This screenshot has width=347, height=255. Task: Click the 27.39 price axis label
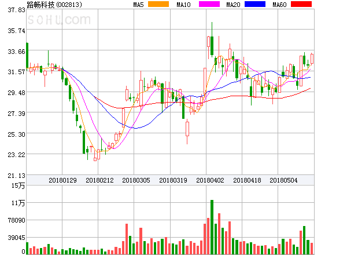pos(16,114)
